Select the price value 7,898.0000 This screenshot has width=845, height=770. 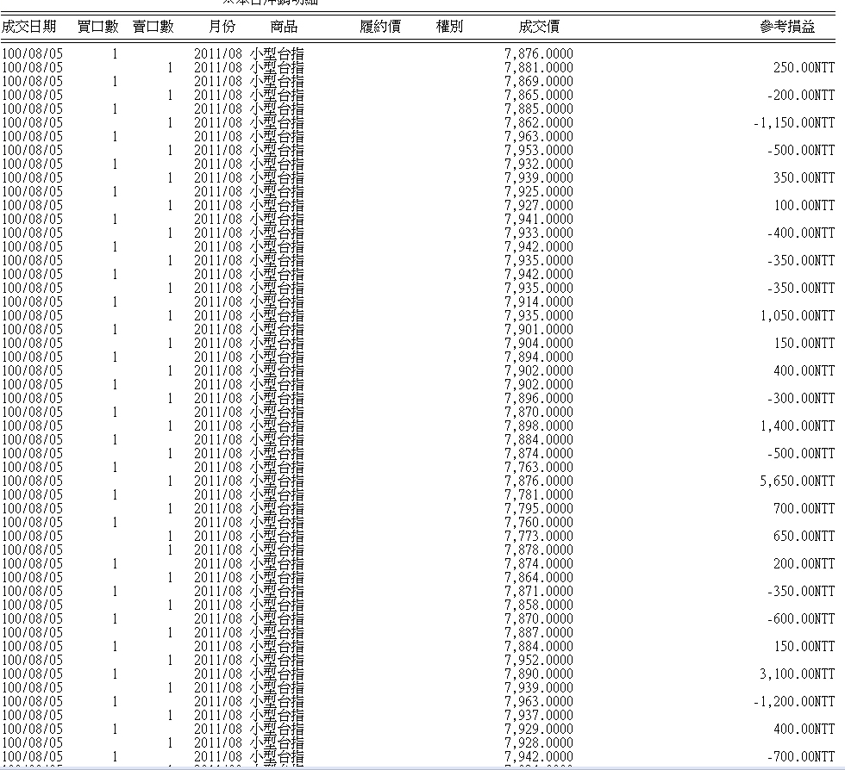(x=539, y=426)
